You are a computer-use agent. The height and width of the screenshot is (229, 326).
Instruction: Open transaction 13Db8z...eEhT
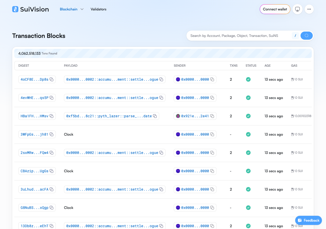click(34, 226)
